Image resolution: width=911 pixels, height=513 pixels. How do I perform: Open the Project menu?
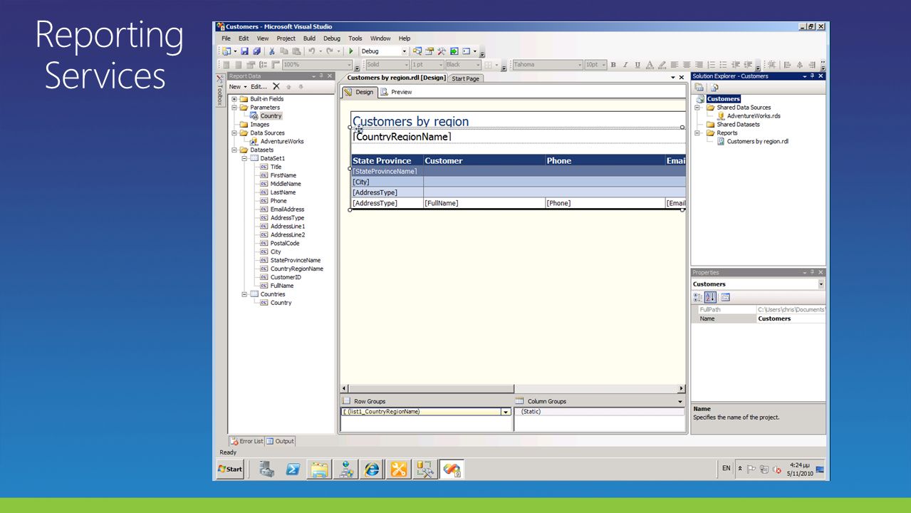click(x=286, y=38)
